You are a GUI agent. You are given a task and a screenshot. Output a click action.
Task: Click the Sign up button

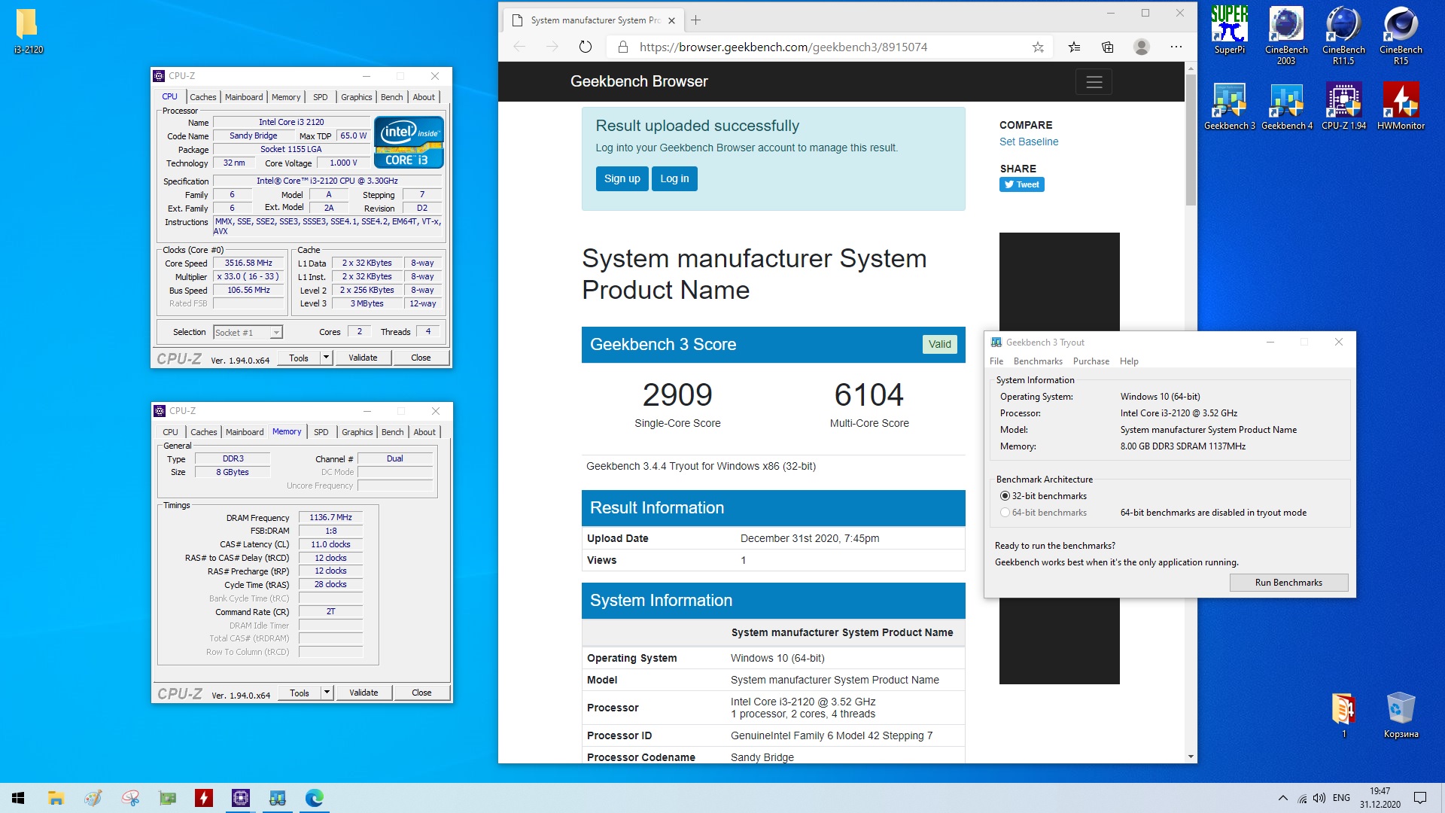click(x=622, y=178)
